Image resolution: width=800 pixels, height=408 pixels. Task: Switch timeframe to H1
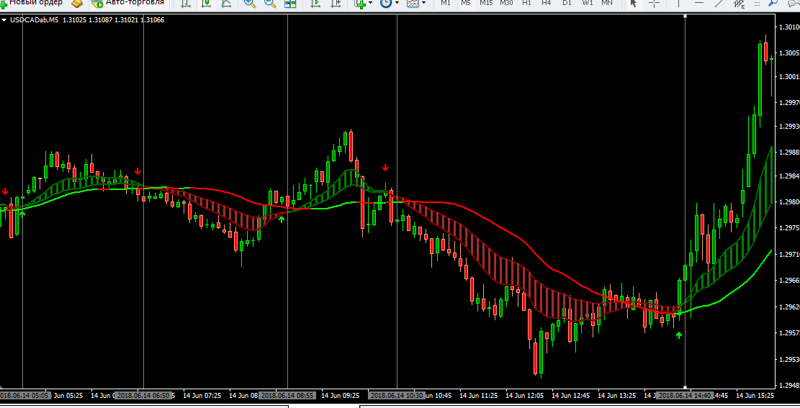point(526,3)
